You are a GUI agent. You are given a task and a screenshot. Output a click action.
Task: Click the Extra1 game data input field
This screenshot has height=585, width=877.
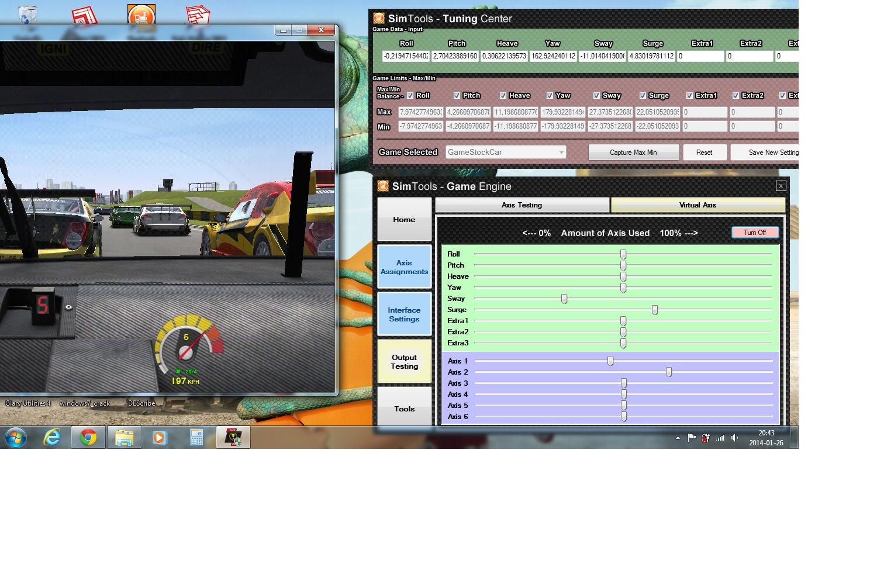coord(700,56)
